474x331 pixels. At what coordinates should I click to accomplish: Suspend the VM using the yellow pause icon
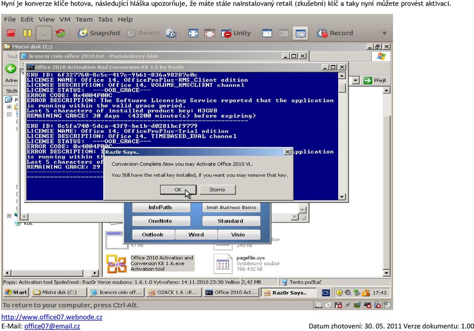28,33
